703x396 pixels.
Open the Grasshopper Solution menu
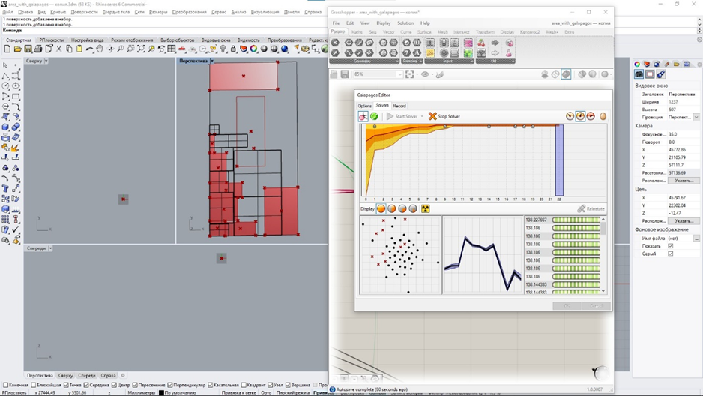click(405, 23)
